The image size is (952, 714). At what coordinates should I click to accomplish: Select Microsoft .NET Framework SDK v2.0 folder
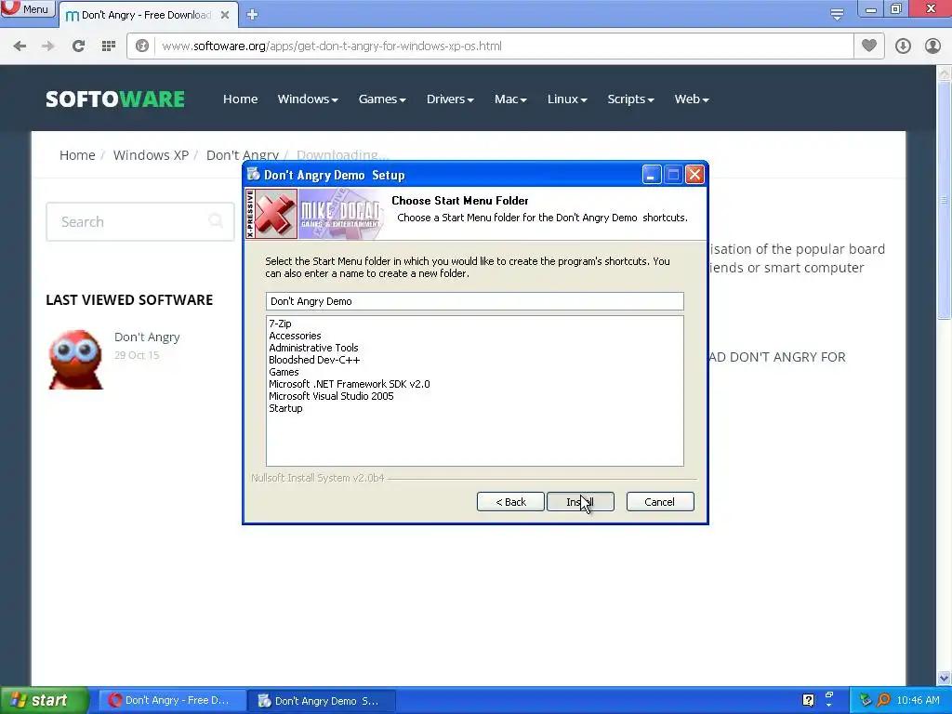tap(350, 384)
